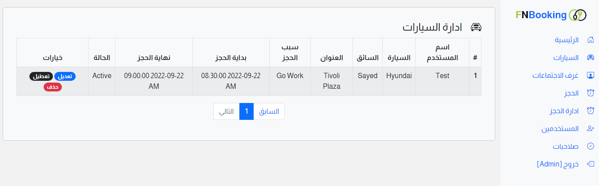The image size is (599, 186).
Task: Open السيارات menu item
Action: (x=566, y=58)
